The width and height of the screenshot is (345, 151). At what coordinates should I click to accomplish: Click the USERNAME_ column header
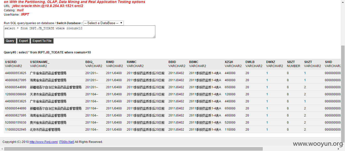[40, 62]
